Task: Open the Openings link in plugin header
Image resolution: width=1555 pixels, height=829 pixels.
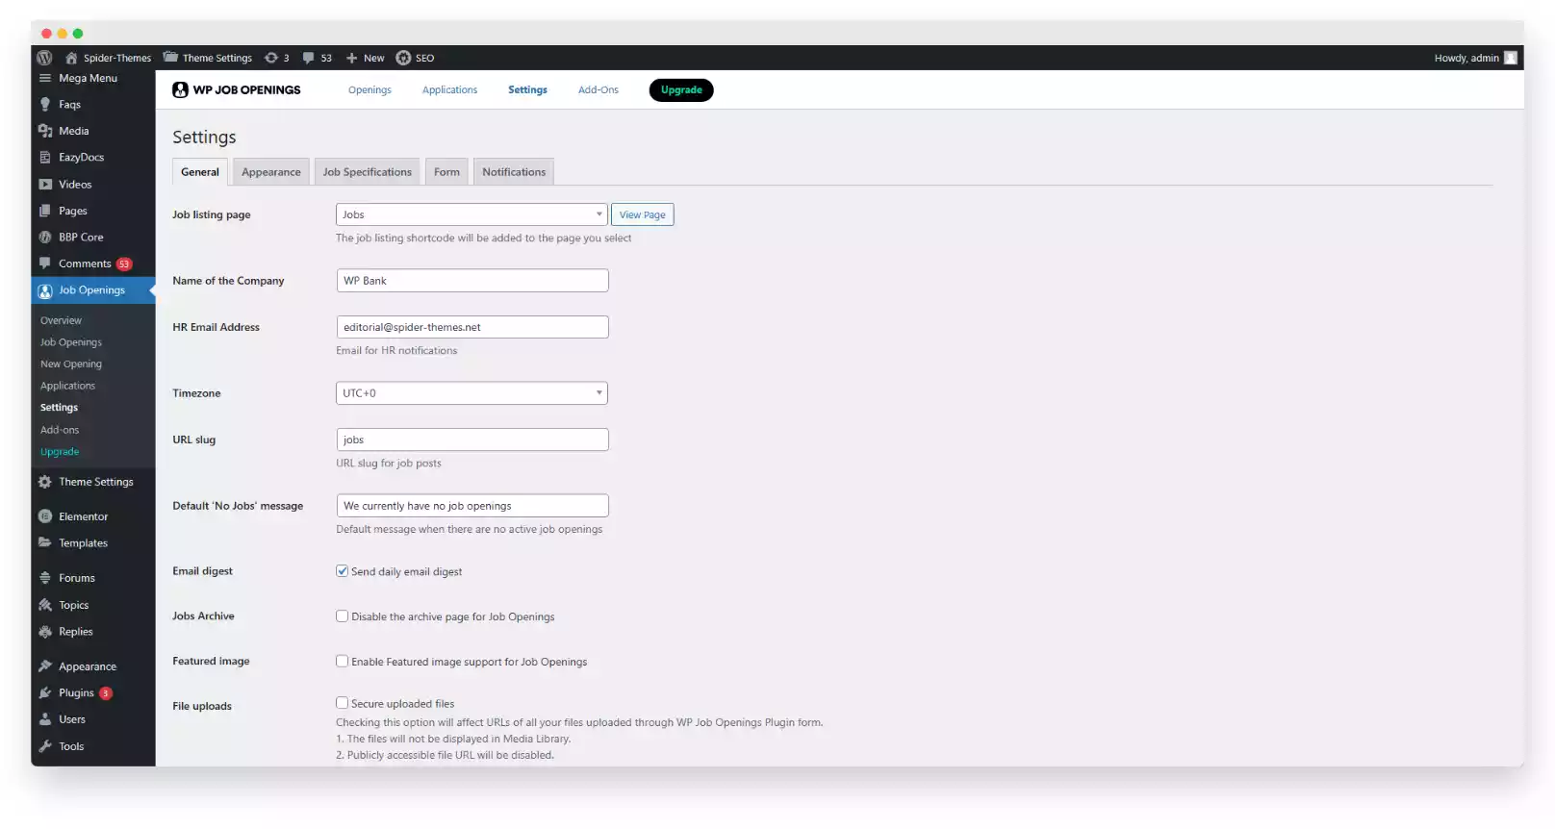Action: (370, 90)
